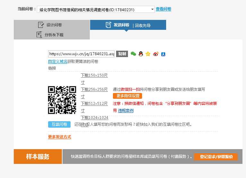The height and width of the screenshot is (178, 246).
Task: Open the 违规案例 link
Action: point(126,111)
